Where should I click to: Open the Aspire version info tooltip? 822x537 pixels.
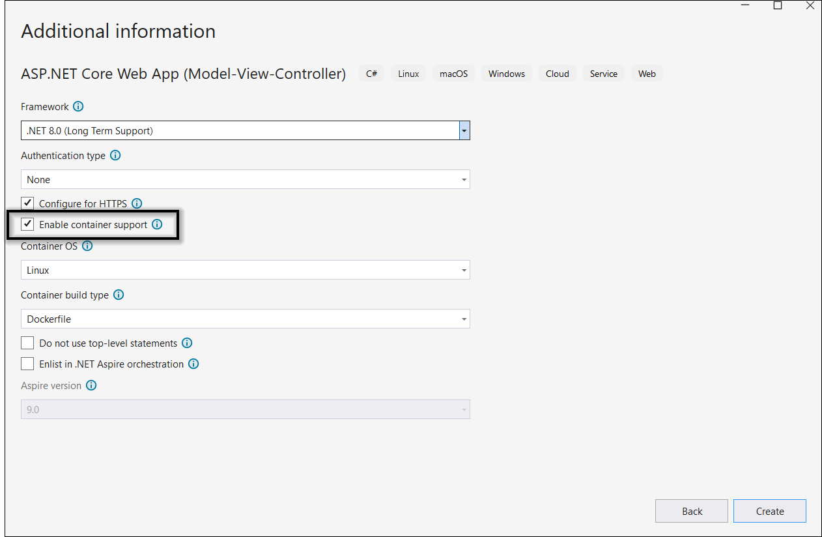coord(91,385)
